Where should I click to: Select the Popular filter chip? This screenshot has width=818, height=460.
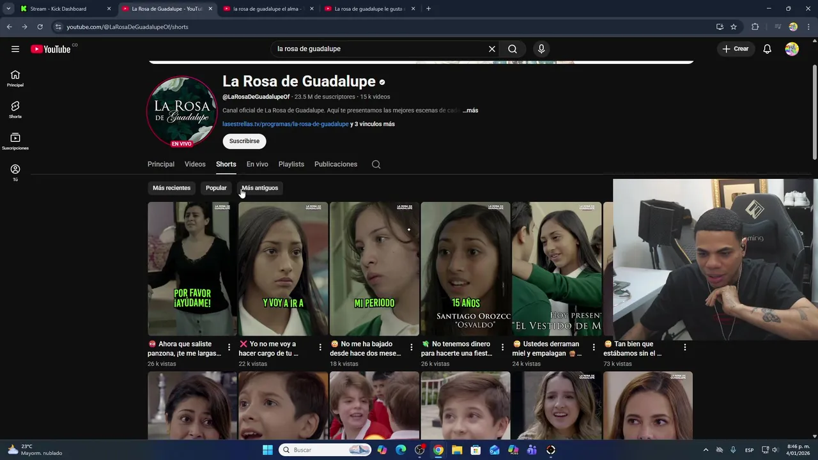pos(216,188)
